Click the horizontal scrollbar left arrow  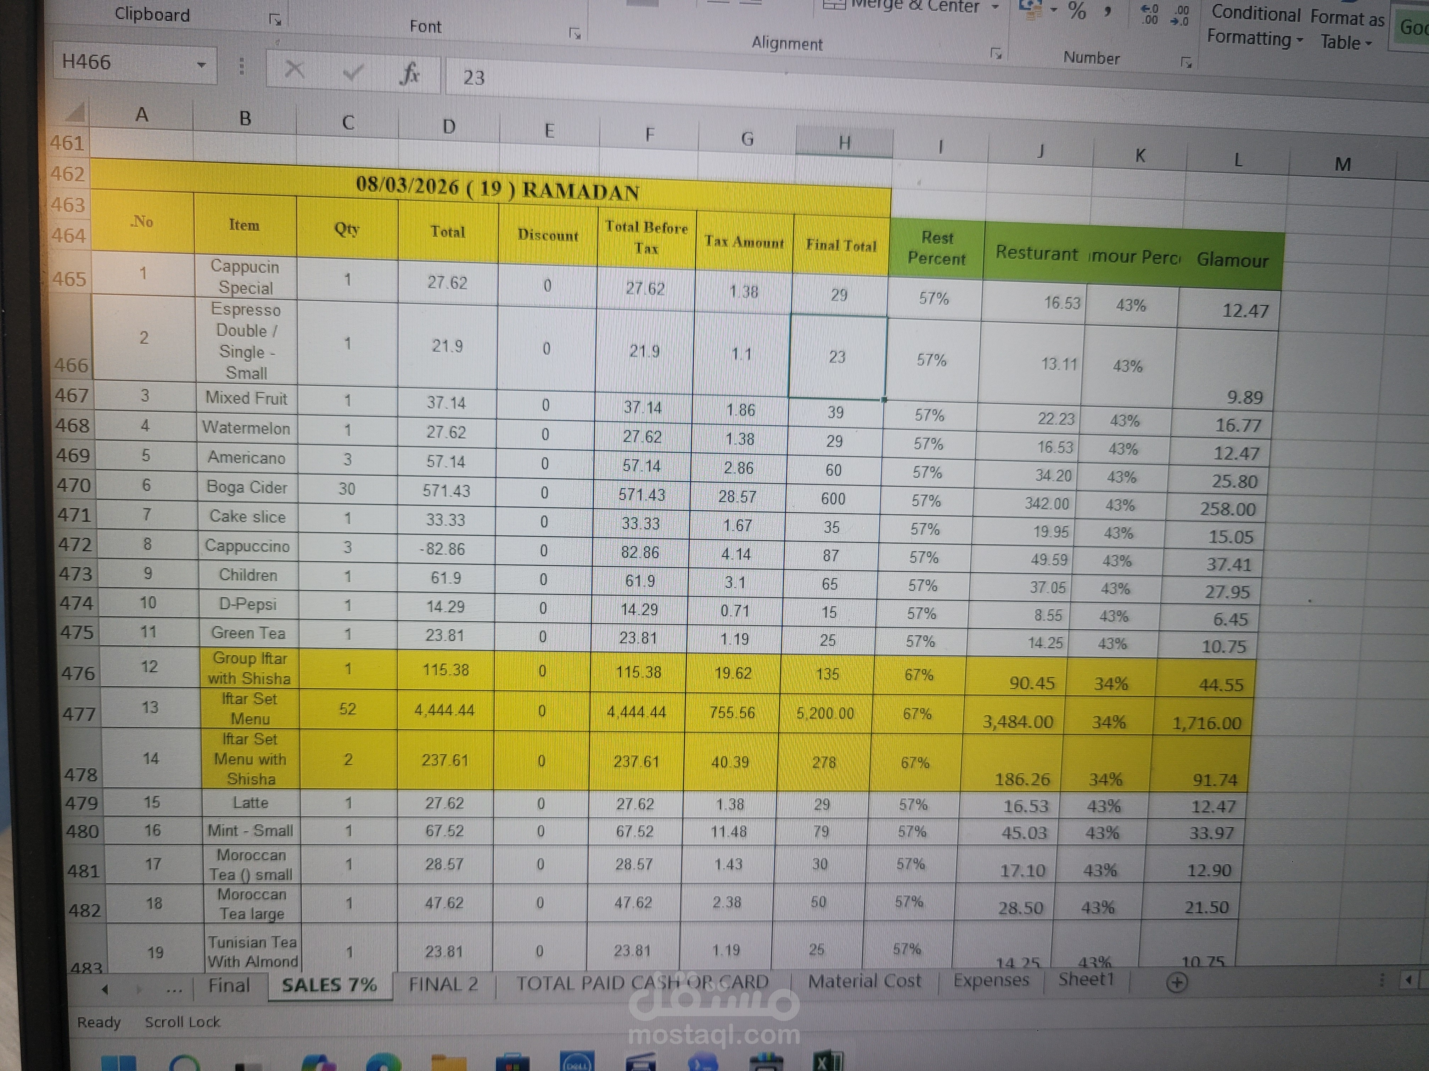[x=1409, y=981]
